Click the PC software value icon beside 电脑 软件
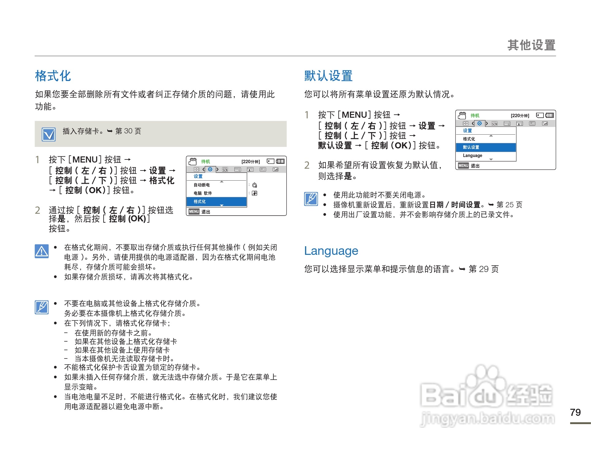 tap(254, 193)
